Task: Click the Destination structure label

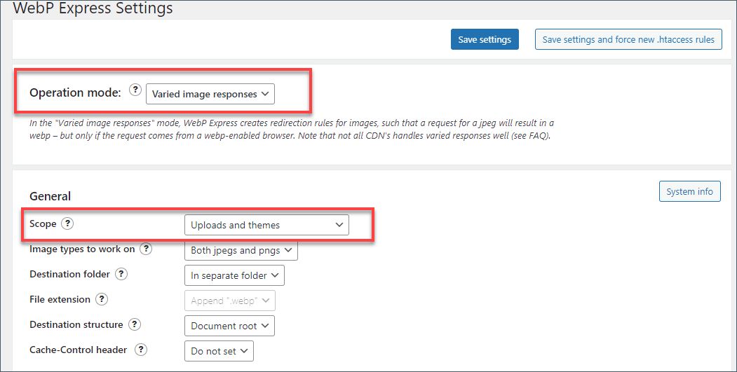Action: 76,324
